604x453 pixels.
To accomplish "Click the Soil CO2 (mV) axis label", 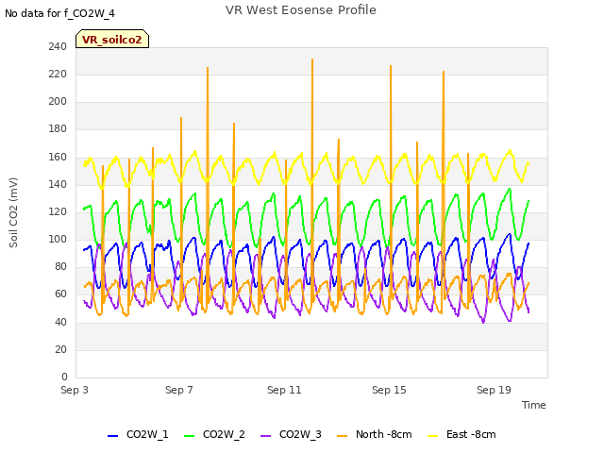I will coord(13,212).
